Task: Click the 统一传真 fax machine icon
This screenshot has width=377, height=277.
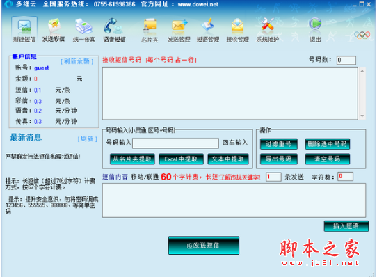Action: [84, 30]
